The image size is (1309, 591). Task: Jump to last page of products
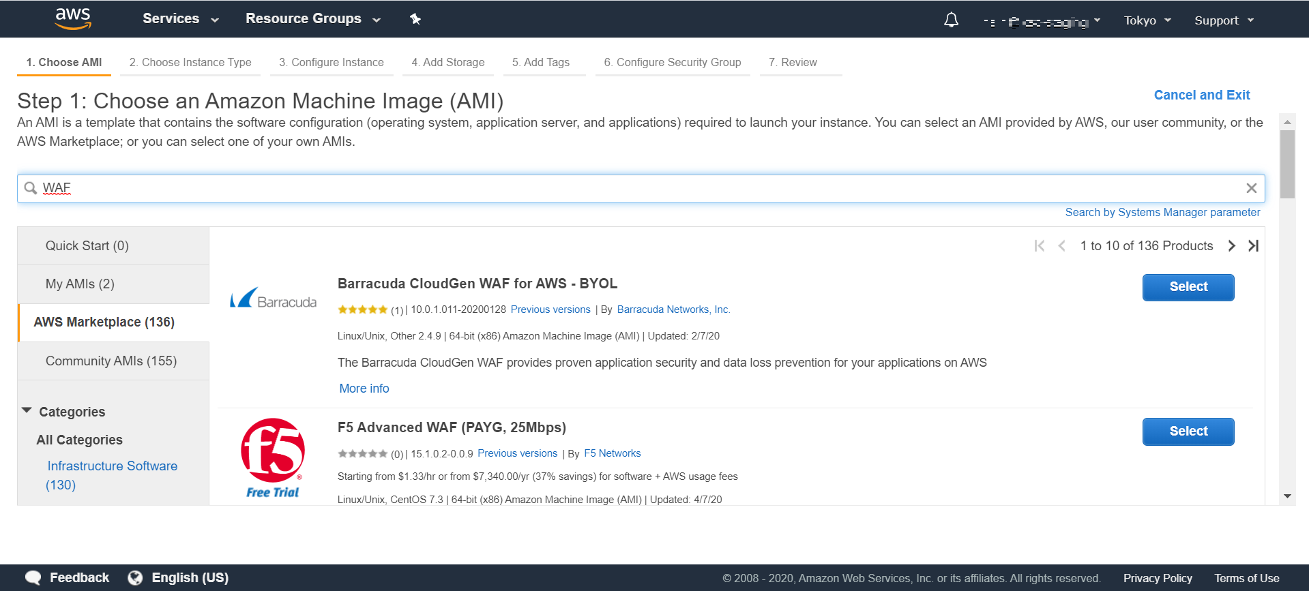tap(1253, 246)
